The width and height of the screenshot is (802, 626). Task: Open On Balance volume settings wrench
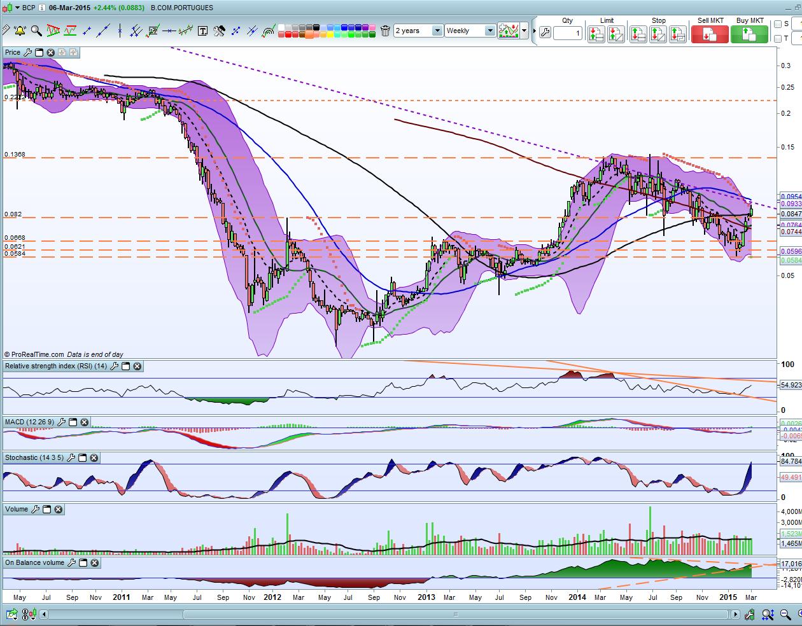pos(72,563)
